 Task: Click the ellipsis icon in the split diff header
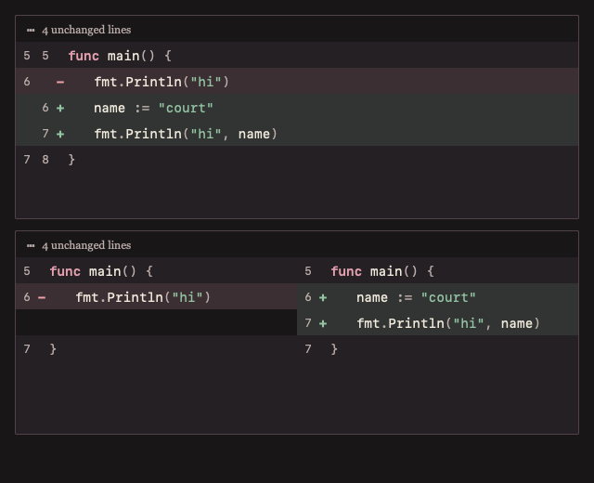coord(31,245)
